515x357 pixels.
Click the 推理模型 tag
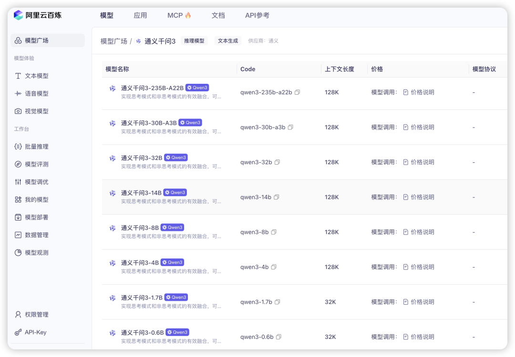(194, 41)
